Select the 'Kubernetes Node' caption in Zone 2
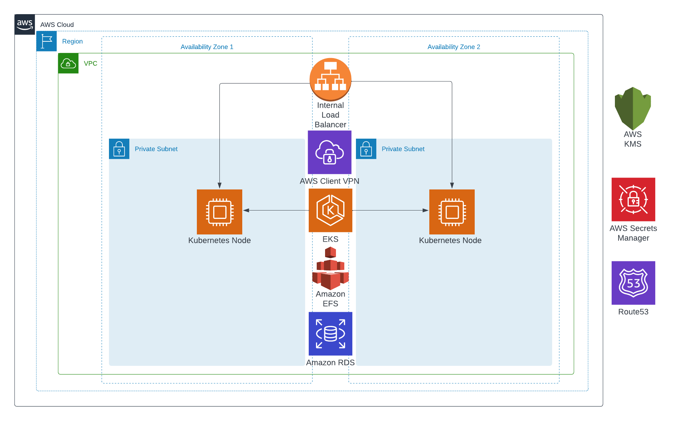 (x=450, y=240)
